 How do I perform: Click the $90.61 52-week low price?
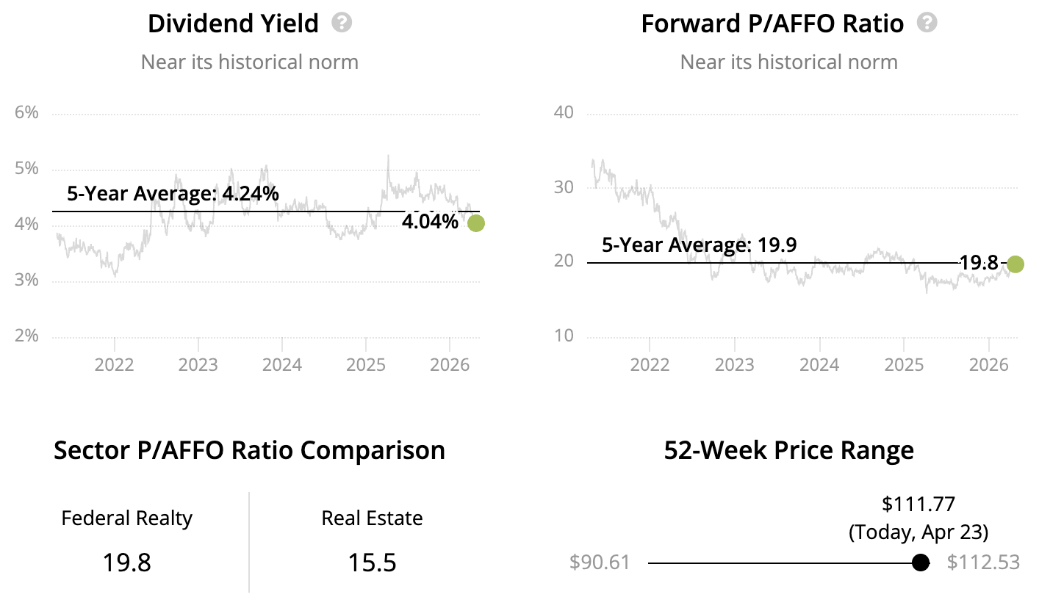[x=600, y=563]
